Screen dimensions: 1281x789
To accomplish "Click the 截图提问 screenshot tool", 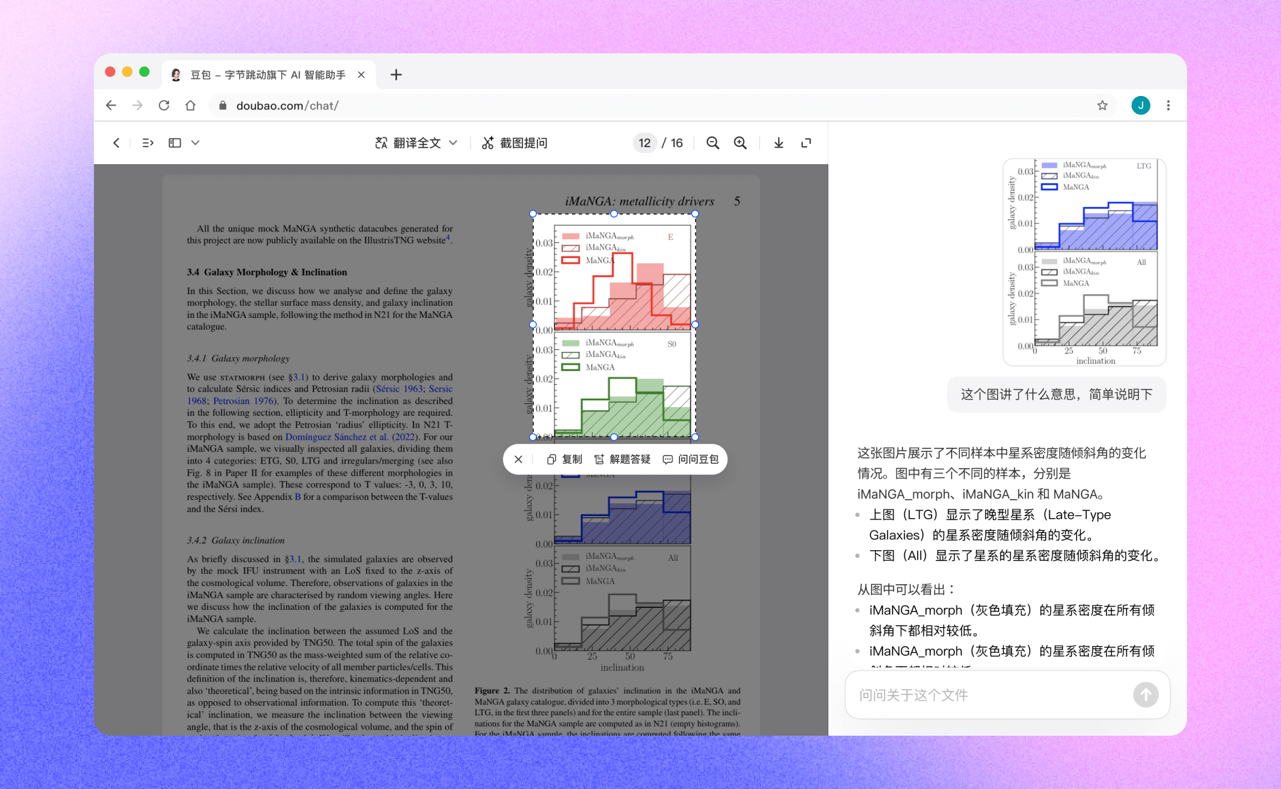I will [x=515, y=143].
